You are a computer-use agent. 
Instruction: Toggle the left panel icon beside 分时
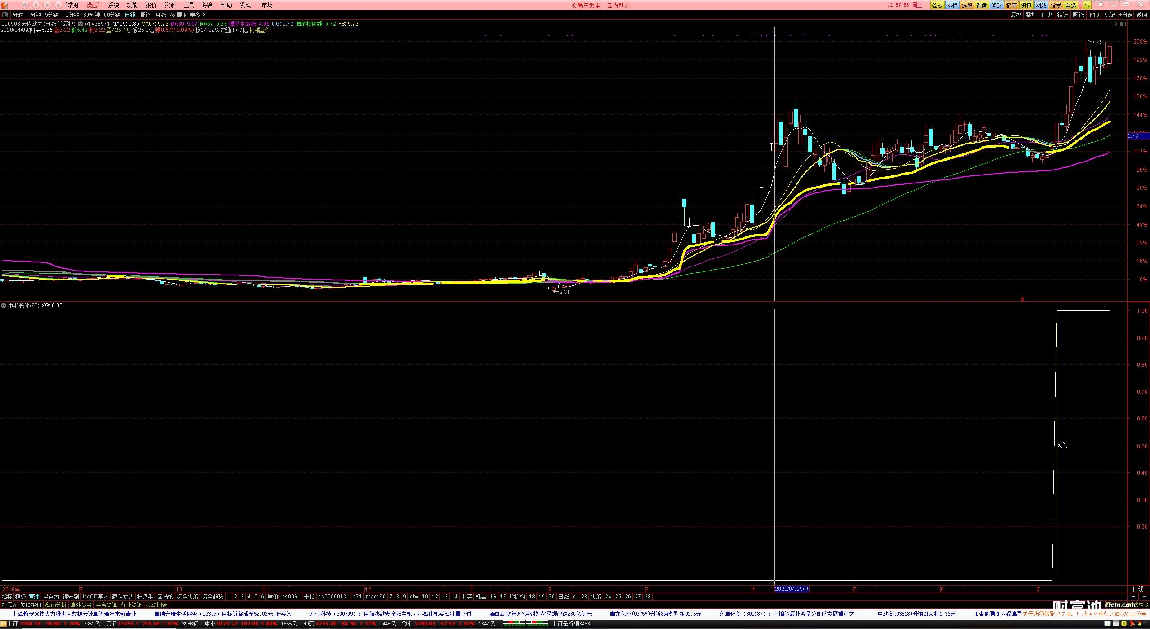(x=5, y=15)
